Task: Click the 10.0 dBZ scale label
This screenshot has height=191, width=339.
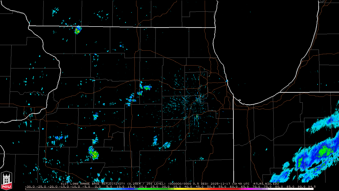Action: (x=120, y=187)
